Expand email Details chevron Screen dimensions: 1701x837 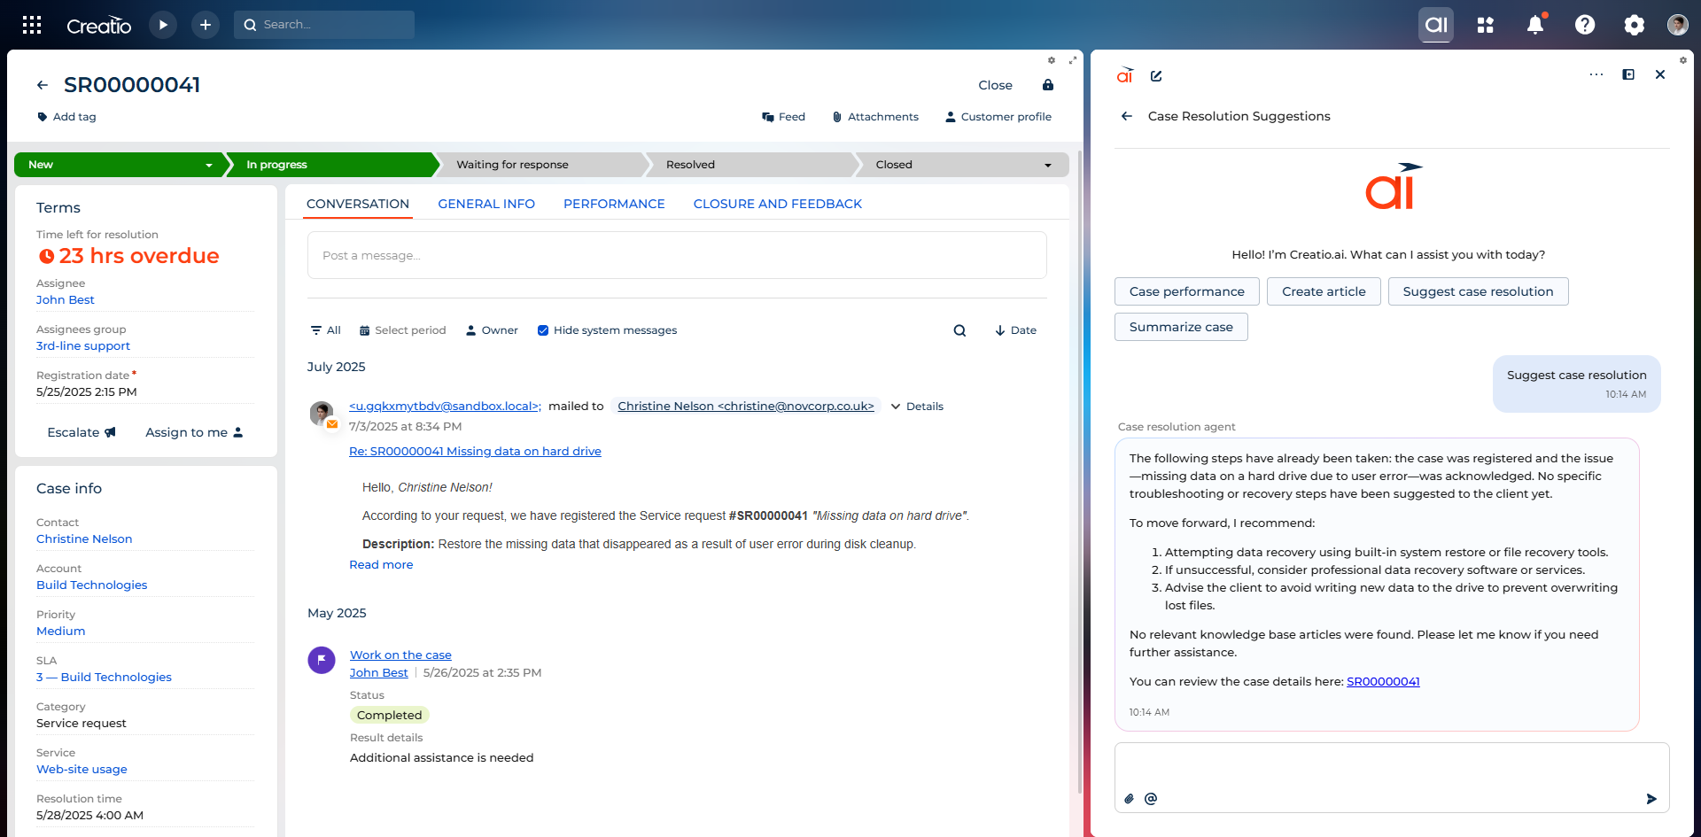[x=896, y=407]
